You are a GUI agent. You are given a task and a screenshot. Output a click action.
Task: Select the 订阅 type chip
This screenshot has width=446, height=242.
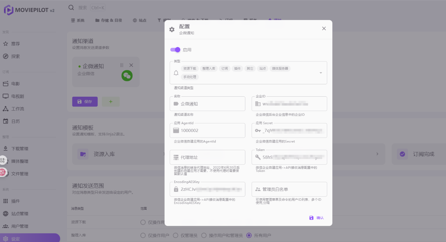click(225, 69)
